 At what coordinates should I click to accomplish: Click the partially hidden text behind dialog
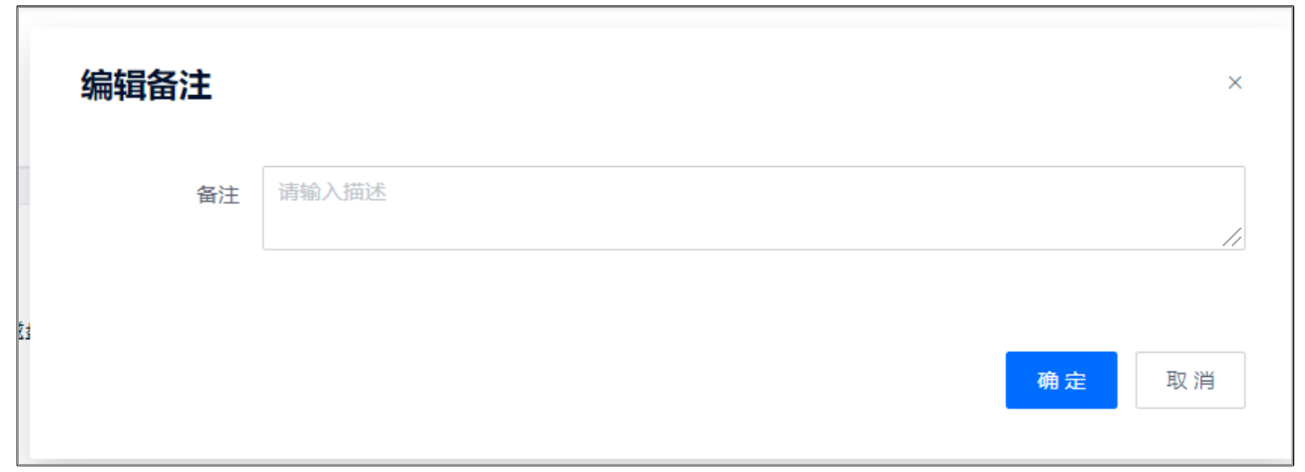click(x=24, y=331)
